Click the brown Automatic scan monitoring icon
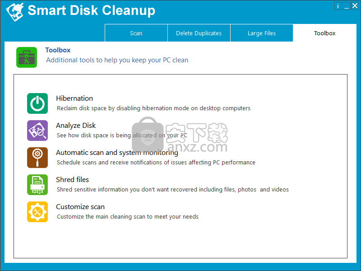361x271 pixels. pyautogui.click(x=37, y=158)
